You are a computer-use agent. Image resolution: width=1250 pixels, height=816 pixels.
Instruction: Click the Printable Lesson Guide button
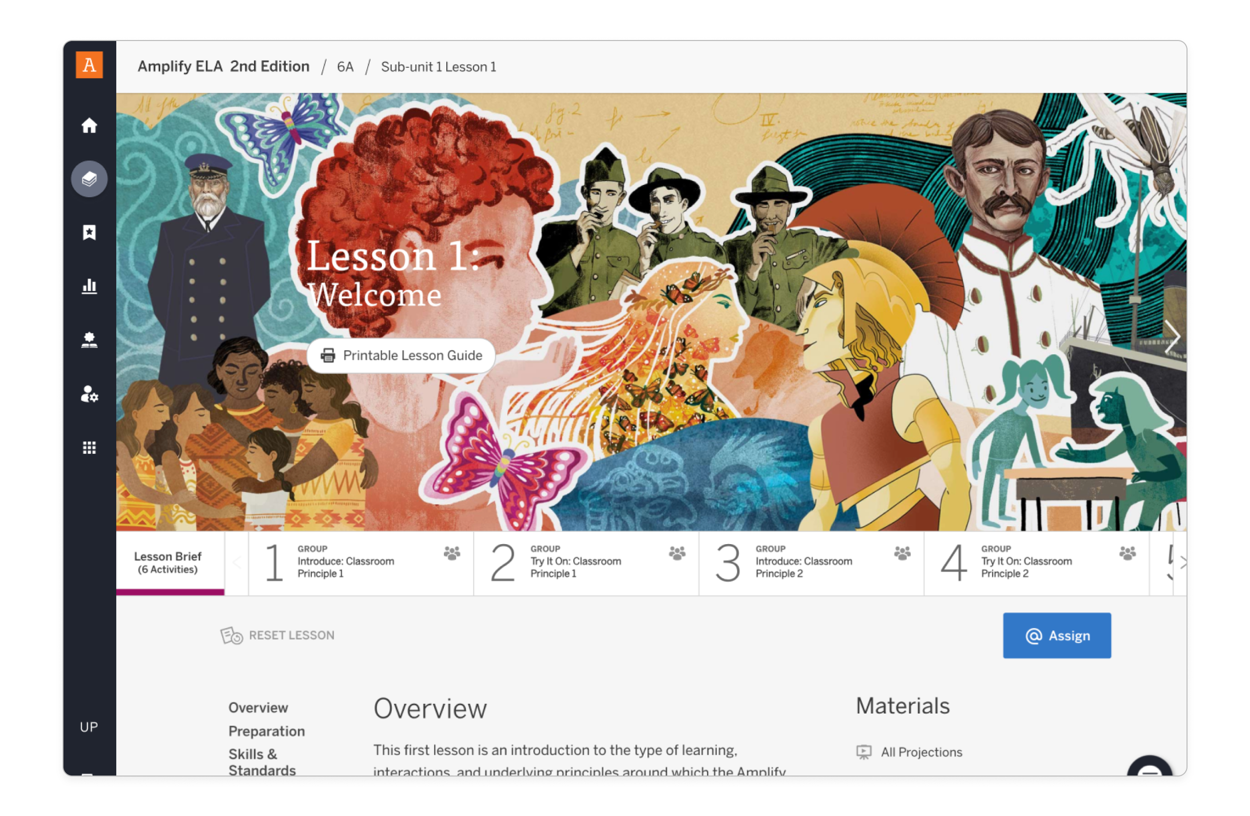[401, 355]
